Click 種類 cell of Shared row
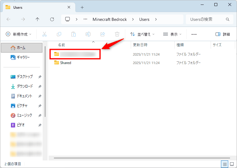Viewport: 237px width, 168px height. [188, 63]
